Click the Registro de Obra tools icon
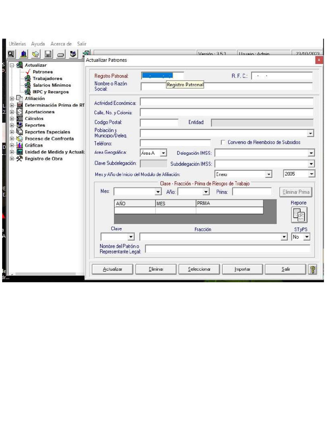 19,159
